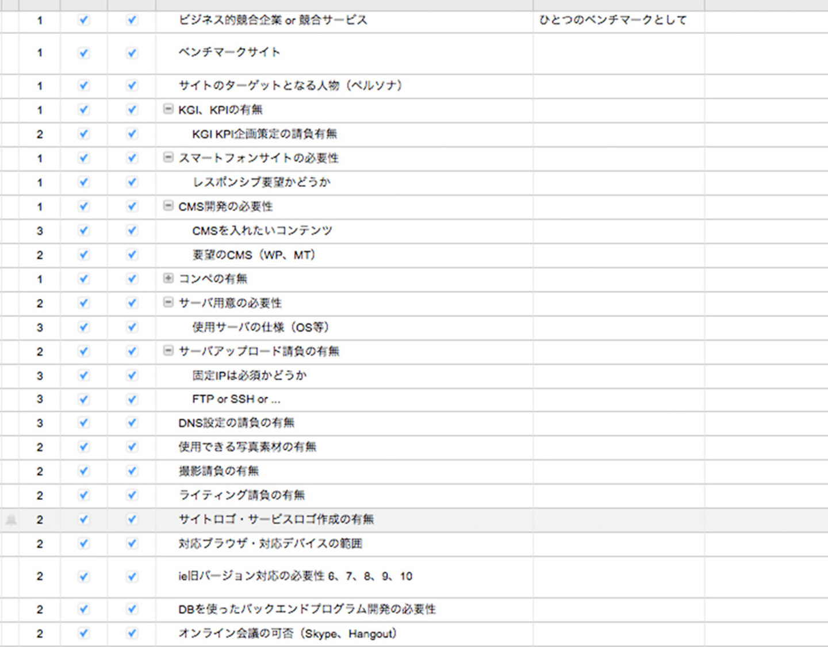Uncheck first checkbox in ie旧バージョン対応の必要性 row
Image resolution: width=828 pixels, height=647 pixels.
click(x=84, y=576)
